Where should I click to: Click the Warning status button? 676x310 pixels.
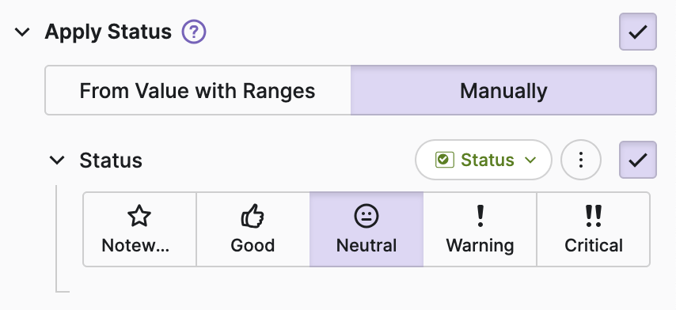tap(480, 229)
